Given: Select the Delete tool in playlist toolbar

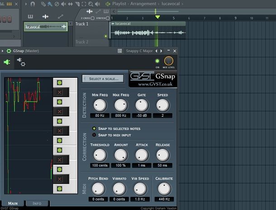Looking at the screenshot, I should coord(57,4).
